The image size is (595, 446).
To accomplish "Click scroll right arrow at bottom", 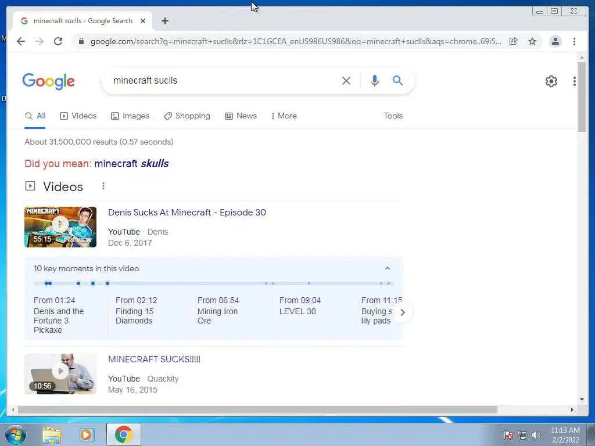I will click(x=572, y=409).
